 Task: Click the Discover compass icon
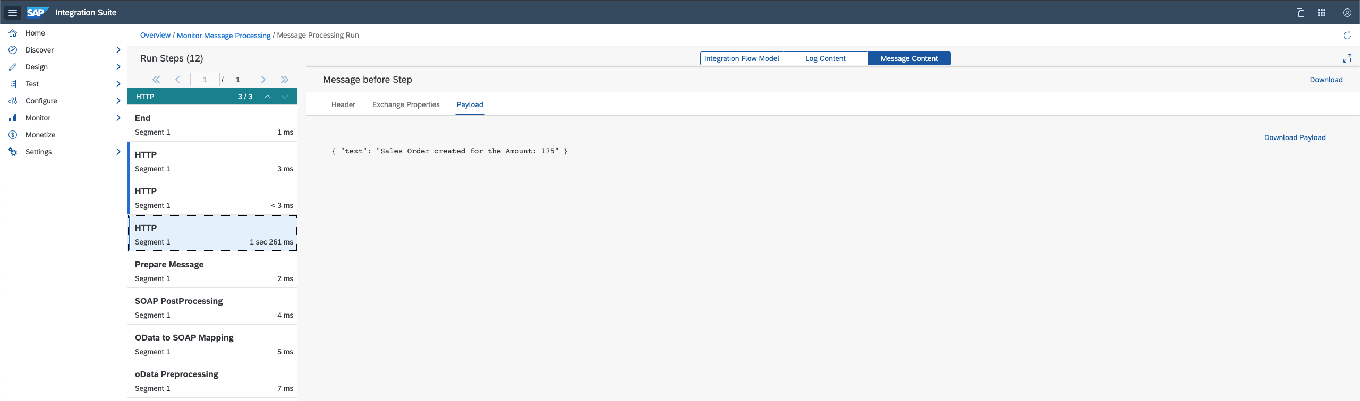13,50
